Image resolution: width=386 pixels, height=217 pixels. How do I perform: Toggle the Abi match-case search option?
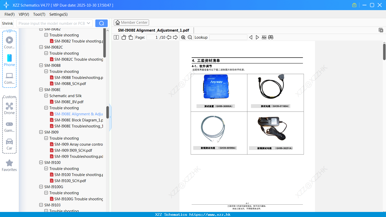click(264, 37)
